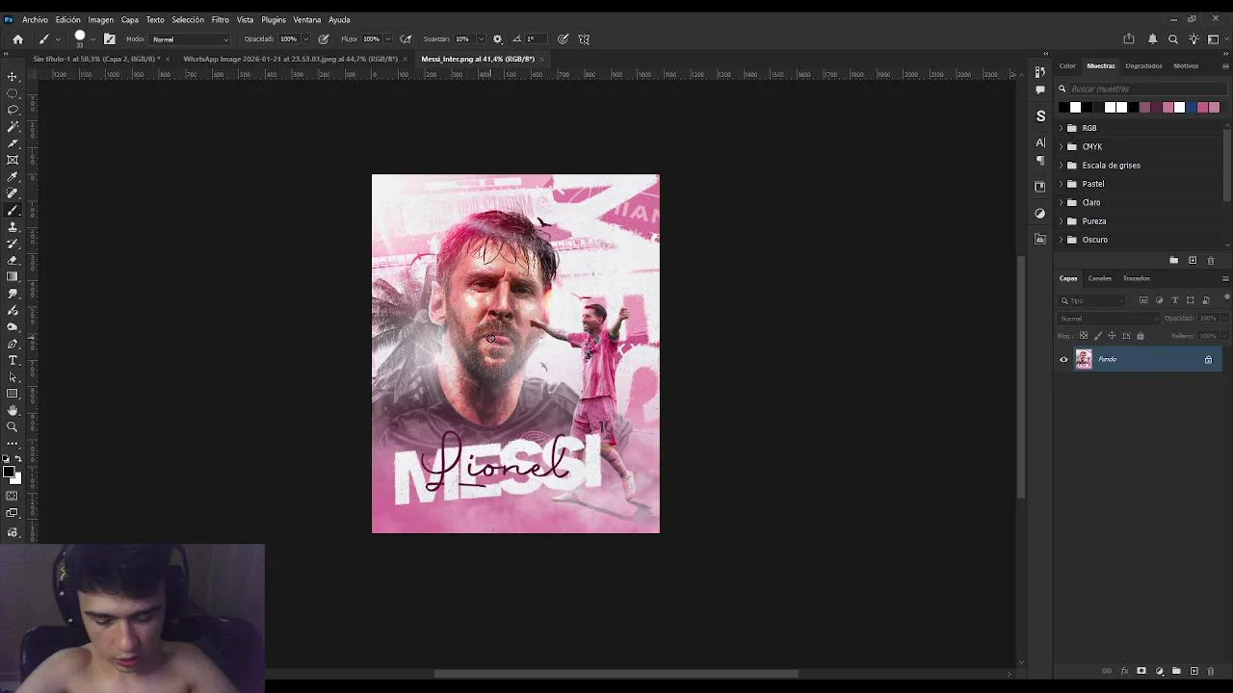Enable airbrush build-up effects toggle
The width and height of the screenshot is (1233, 693).
point(407,39)
